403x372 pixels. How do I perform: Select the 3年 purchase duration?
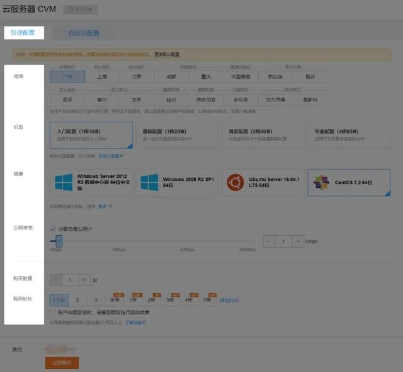tap(170, 300)
